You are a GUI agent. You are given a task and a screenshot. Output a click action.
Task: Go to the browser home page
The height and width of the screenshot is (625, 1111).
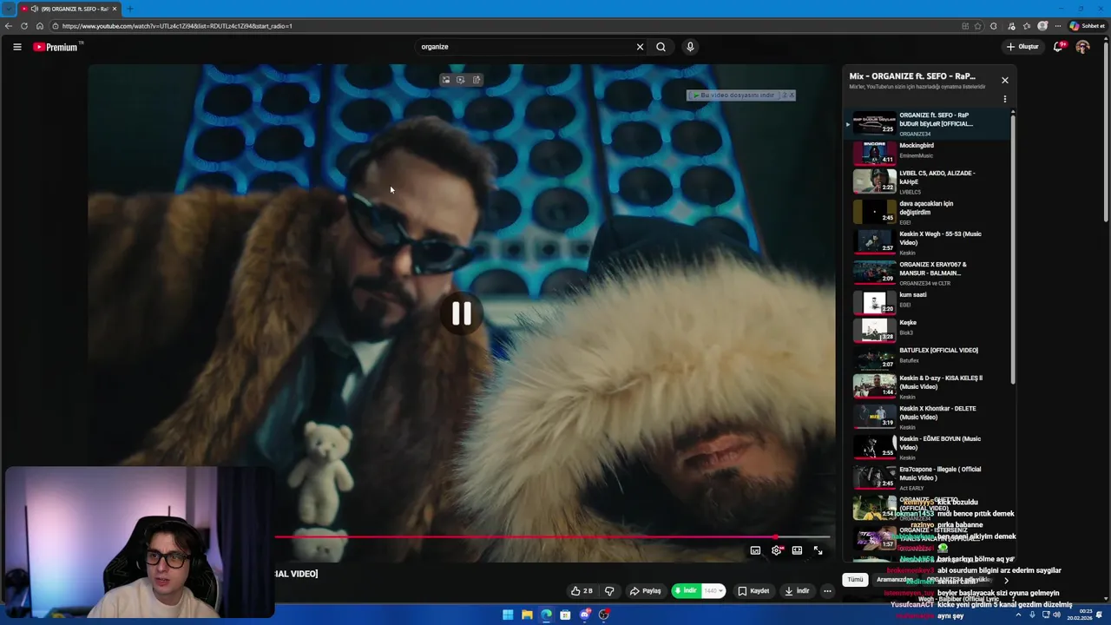click(40, 26)
